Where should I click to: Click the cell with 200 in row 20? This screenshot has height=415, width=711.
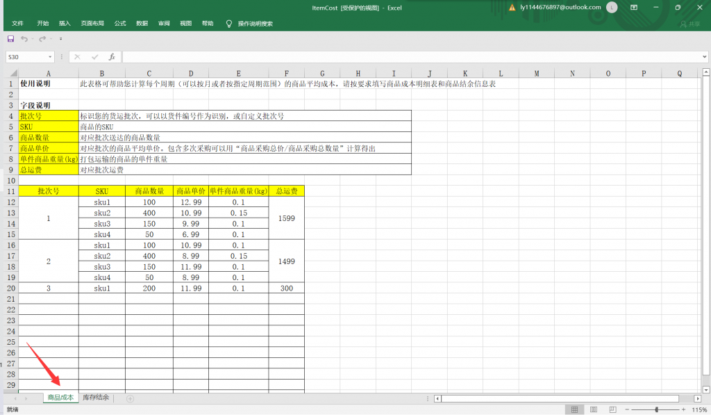(149, 288)
